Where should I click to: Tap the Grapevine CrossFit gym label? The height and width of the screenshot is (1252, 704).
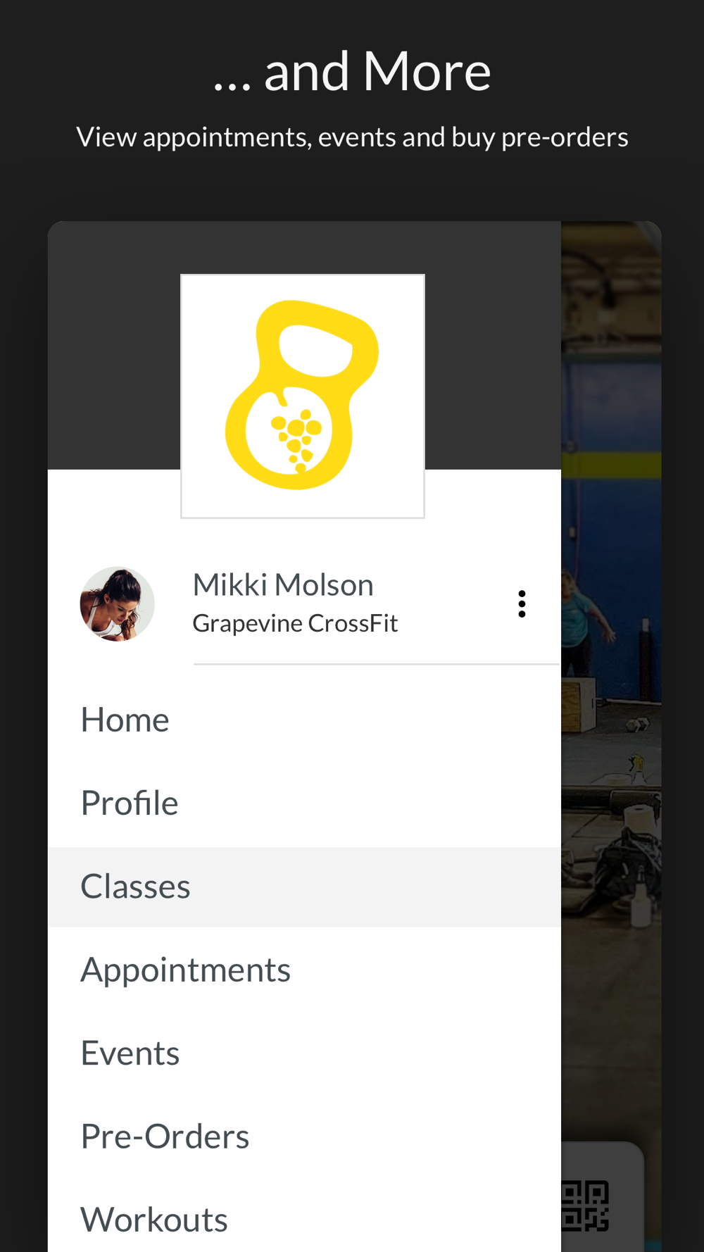click(295, 623)
